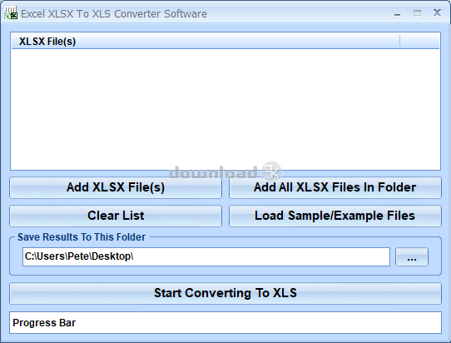
Task: Choose Add All XLSX Files In Folder
Action: pos(335,187)
